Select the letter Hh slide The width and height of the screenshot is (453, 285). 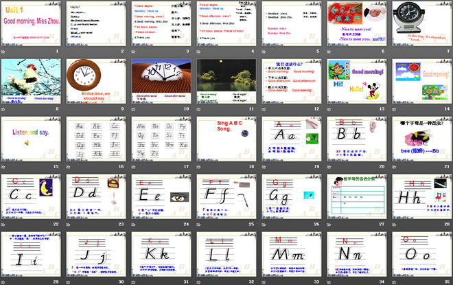click(421, 199)
